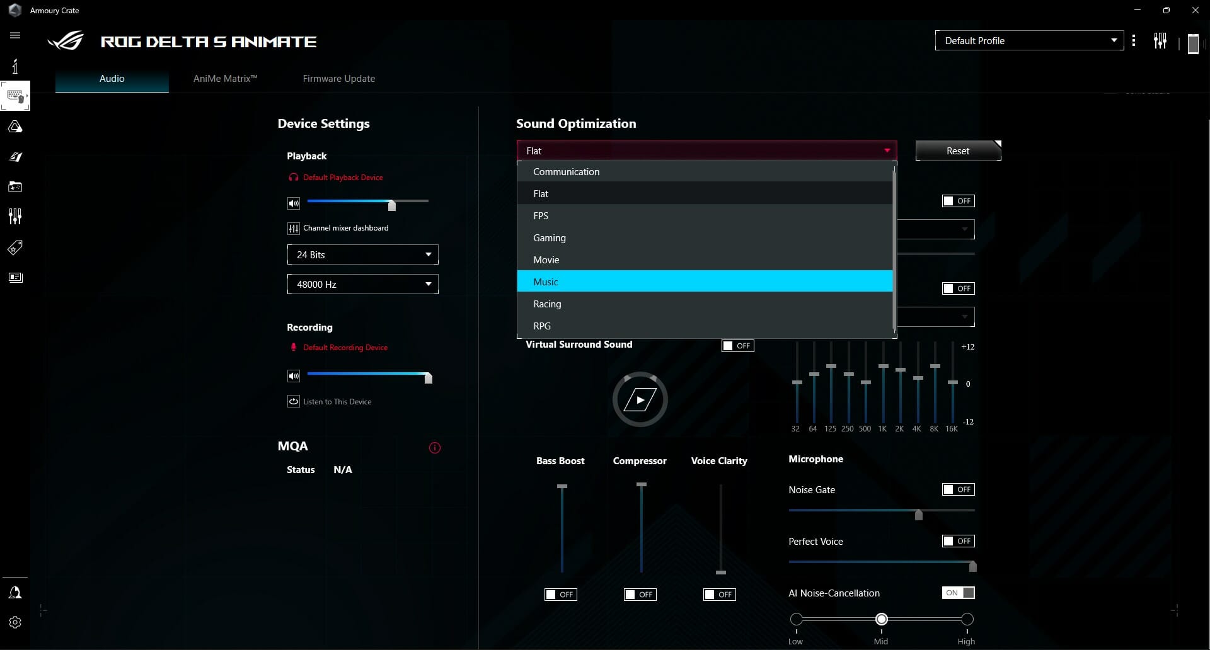This screenshot has height=650, width=1210.
Task: Switch to the Firmware Update tab
Action: tap(339, 79)
